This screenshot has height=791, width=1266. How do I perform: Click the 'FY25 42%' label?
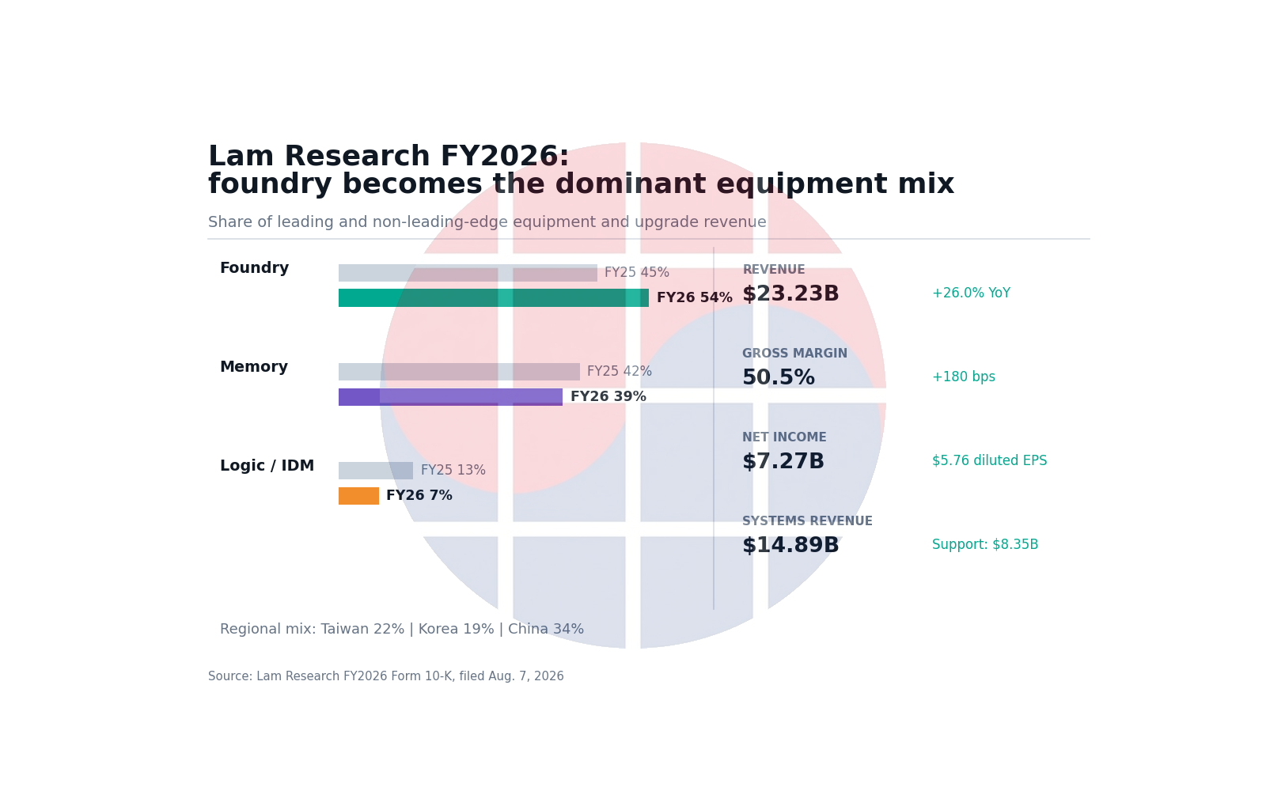620,372
